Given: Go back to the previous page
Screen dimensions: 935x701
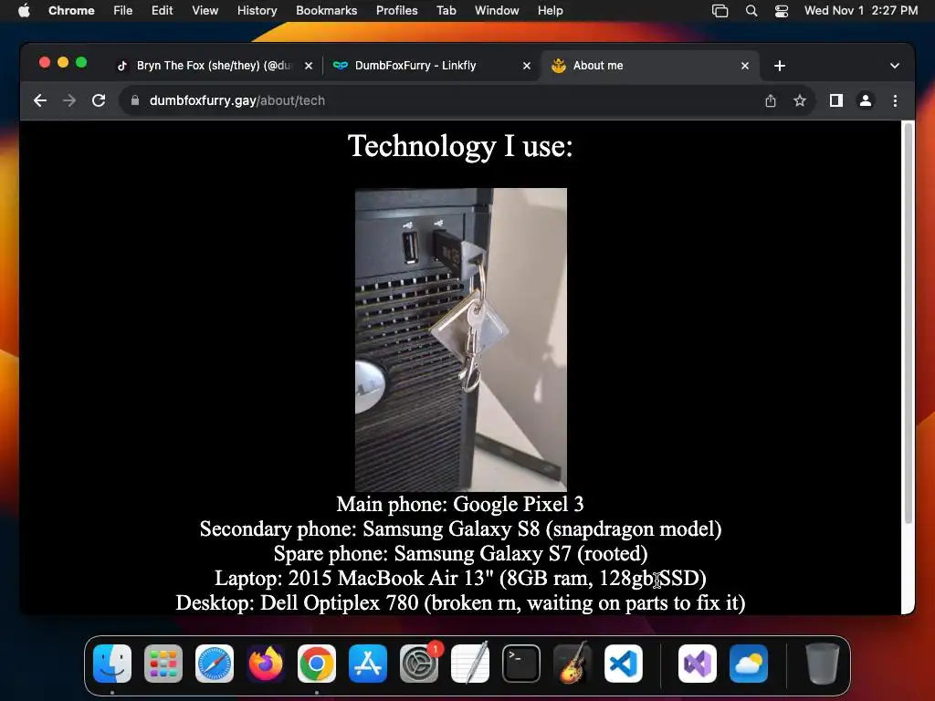Looking at the screenshot, I should [x=40, y=100].
